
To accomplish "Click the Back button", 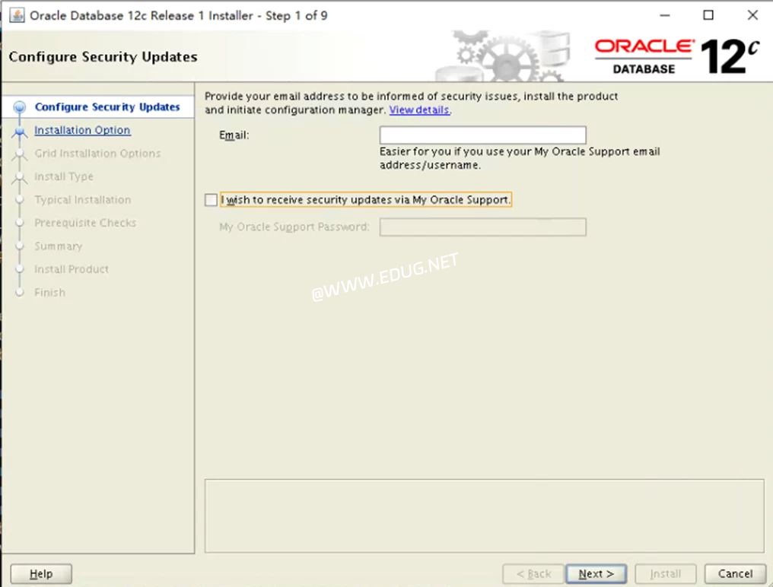I will (533, 573).
